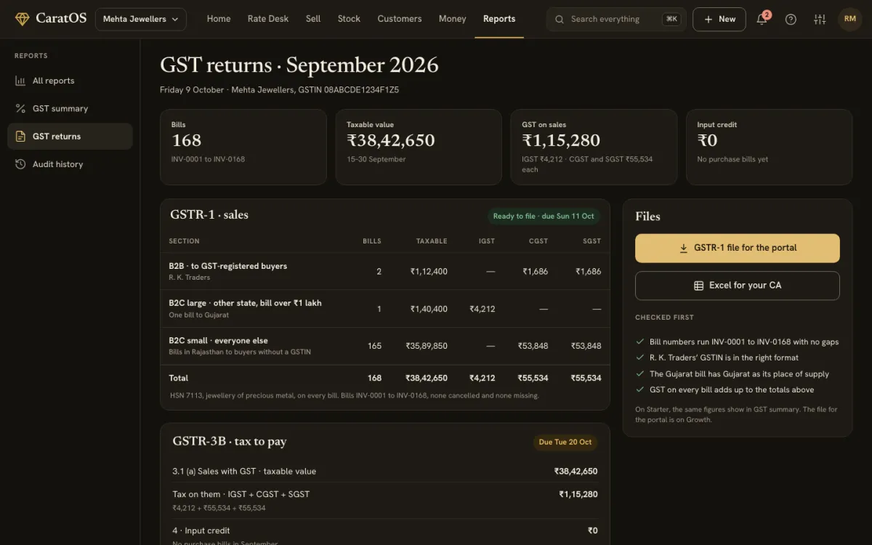Select the B2C large other state row
This screenshot has width=872, height=545.
point(384,309)
